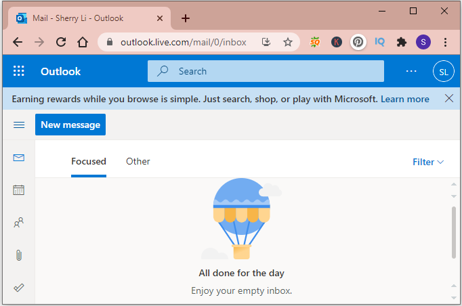Compose with the New message button
462x306 pixels.
pos(70,125)
